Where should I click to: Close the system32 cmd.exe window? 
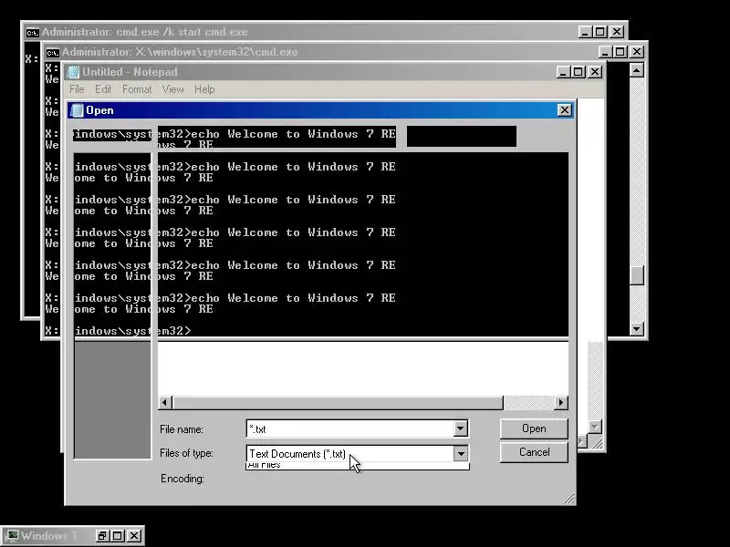click(637, 52)
